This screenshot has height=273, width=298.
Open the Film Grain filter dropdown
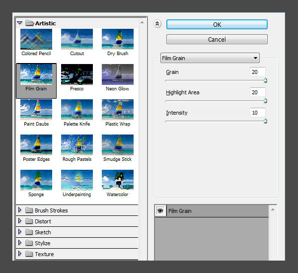coord(210,58)
